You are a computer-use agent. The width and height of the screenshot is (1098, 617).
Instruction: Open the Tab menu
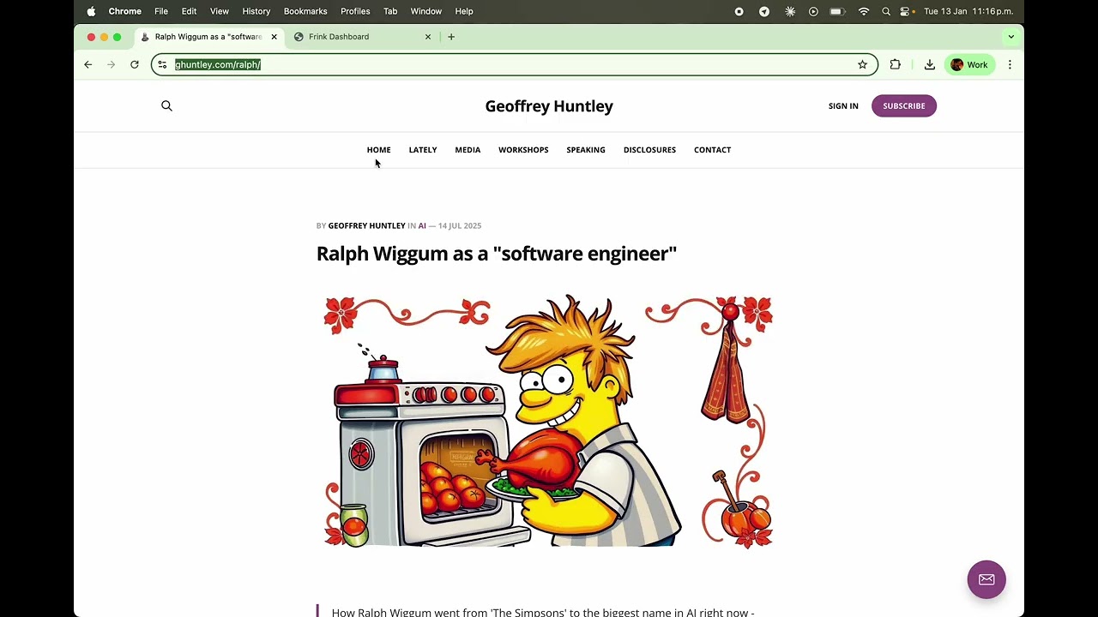[390, 11]
